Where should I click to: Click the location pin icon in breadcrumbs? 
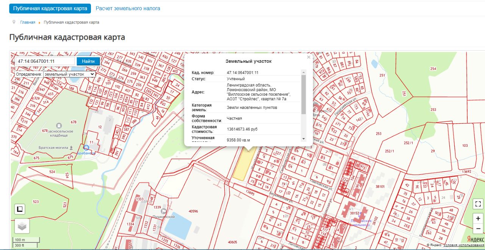pos(14,22)
